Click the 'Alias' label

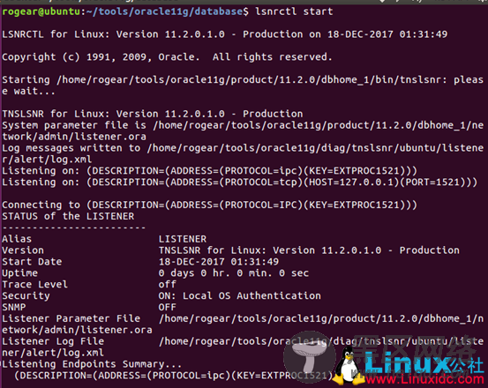[17, 239]
